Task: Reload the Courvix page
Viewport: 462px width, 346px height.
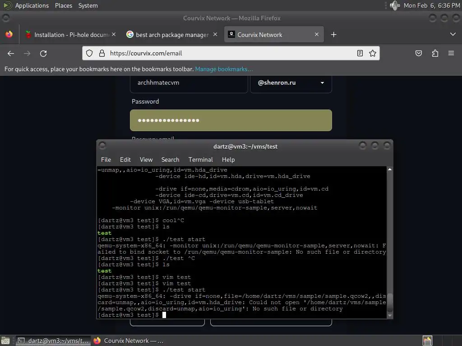Action: [x=43, y=53]
